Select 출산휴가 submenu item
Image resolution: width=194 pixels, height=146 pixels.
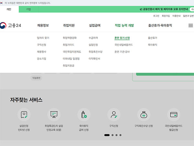[153, 38]
